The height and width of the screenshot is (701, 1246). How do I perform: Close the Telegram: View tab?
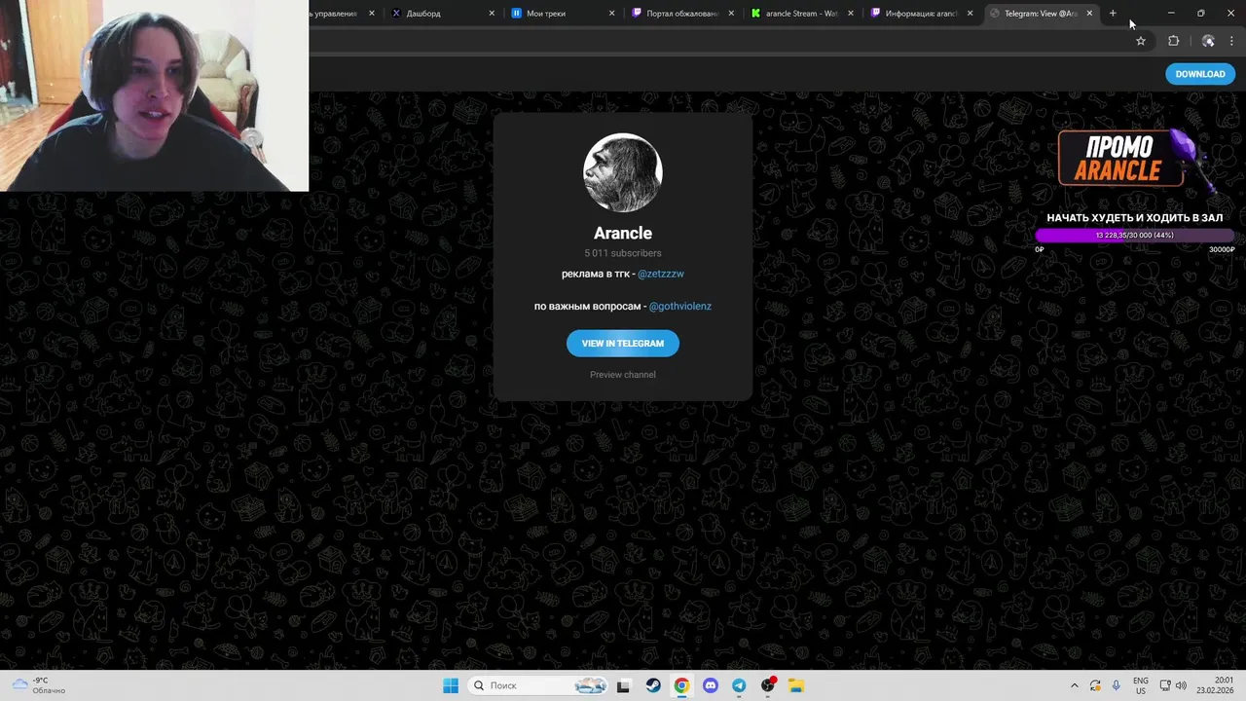point(1089,14)
